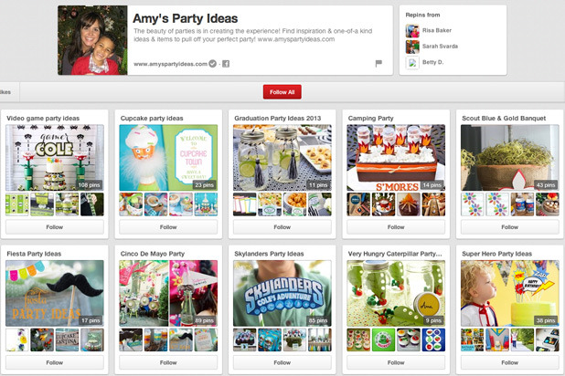Open Risa Baker's avatar icon
The image size is (565, 376).
pyautogui.click(x=413, y=30)
